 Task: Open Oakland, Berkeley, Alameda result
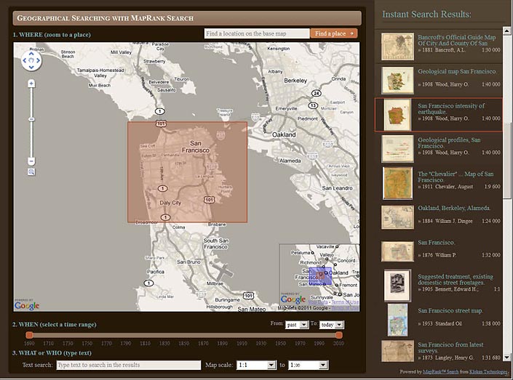(454, 208)
